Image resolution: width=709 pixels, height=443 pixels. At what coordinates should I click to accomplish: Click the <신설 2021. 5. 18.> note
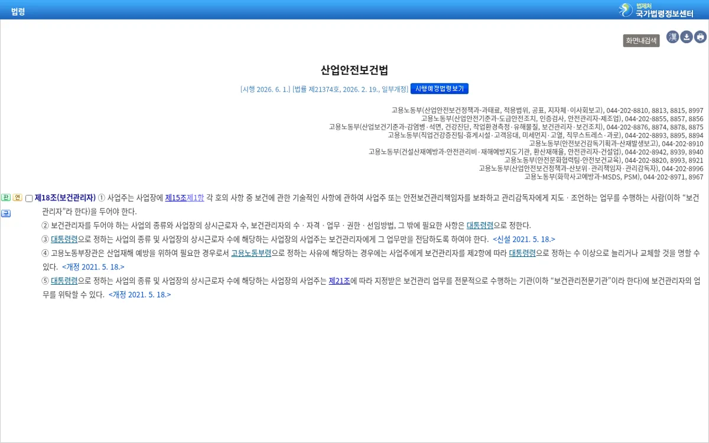tap(524, 239)
